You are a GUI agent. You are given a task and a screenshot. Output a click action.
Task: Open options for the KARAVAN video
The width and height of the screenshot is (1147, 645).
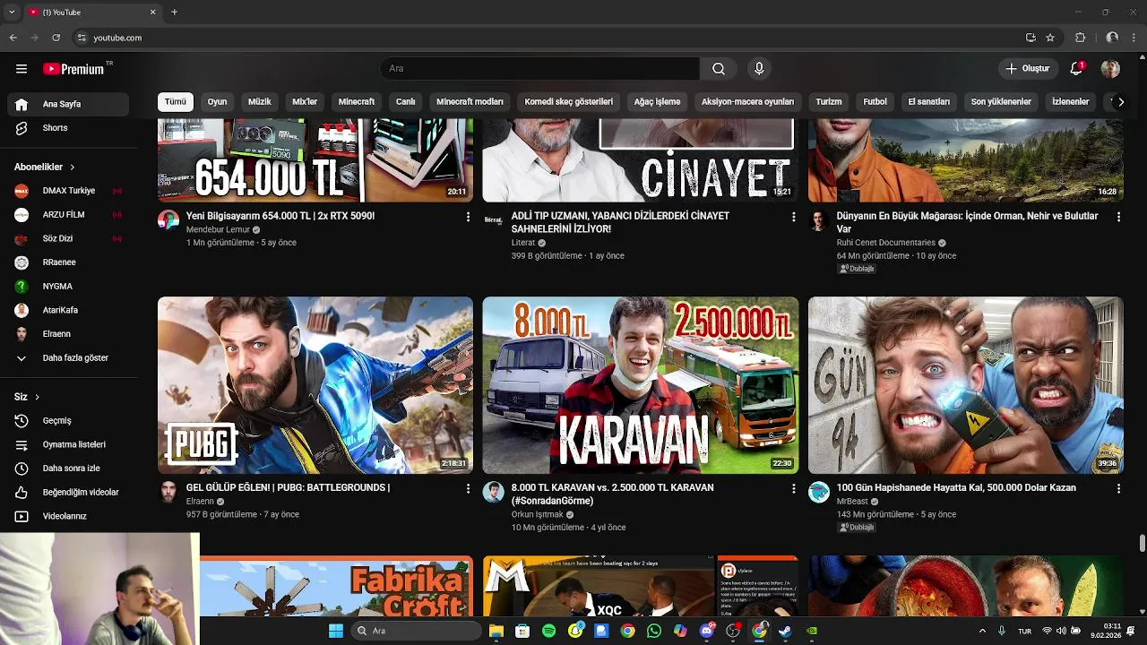(793, 488)
